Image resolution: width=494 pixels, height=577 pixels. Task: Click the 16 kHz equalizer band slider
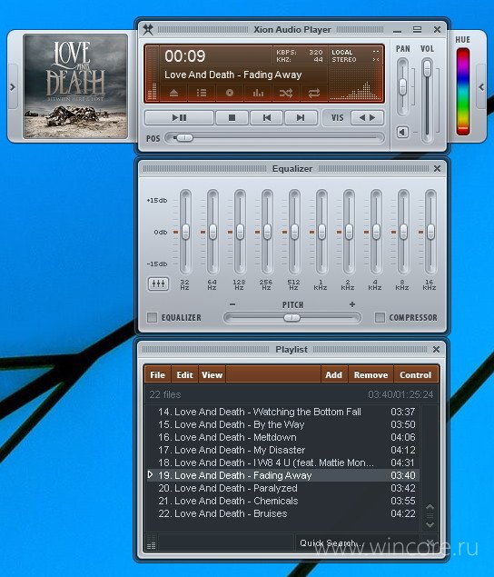pos(430,232)
